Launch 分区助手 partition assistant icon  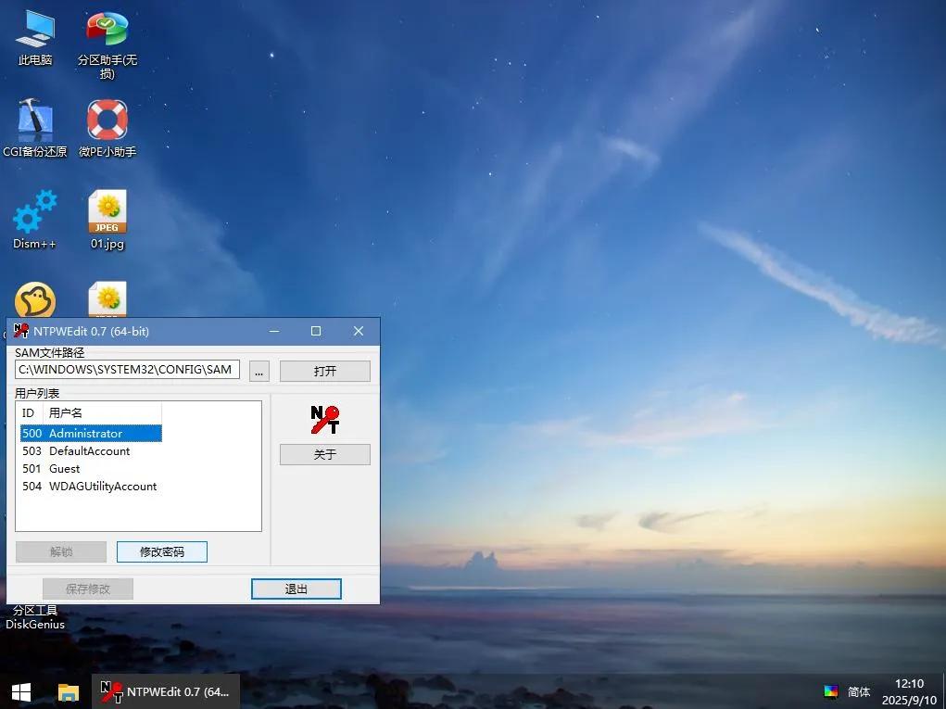click(x=107, y=31)
